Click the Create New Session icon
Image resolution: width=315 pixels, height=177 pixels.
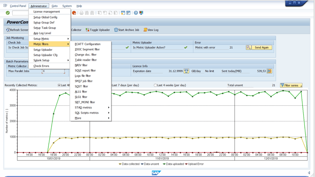[123, 13]
